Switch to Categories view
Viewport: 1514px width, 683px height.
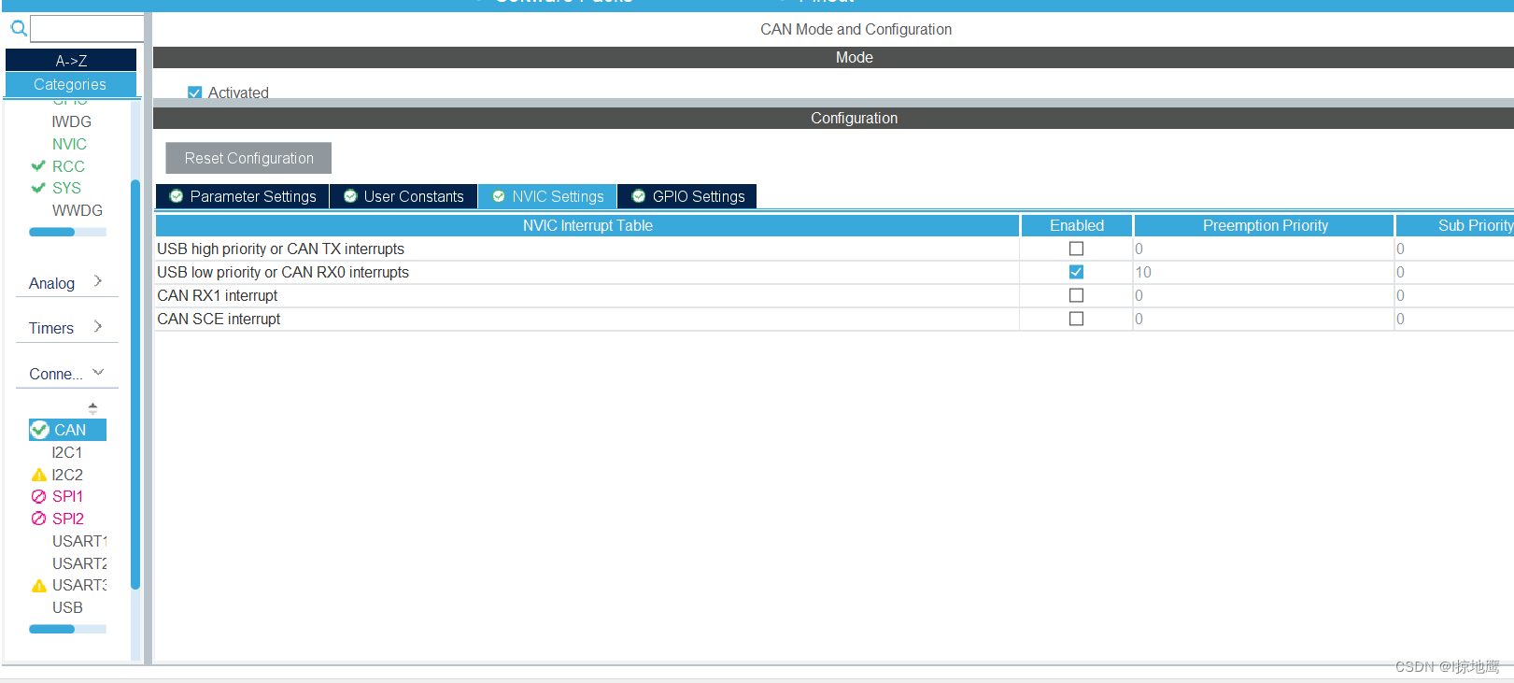click(71, 84)
